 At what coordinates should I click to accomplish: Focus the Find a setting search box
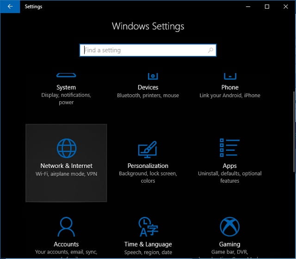pos(148,50)
